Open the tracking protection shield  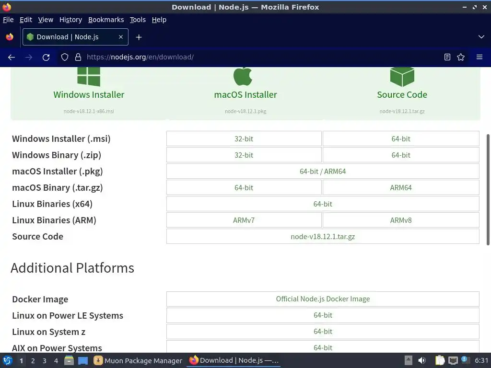click(x=65, y=57)
